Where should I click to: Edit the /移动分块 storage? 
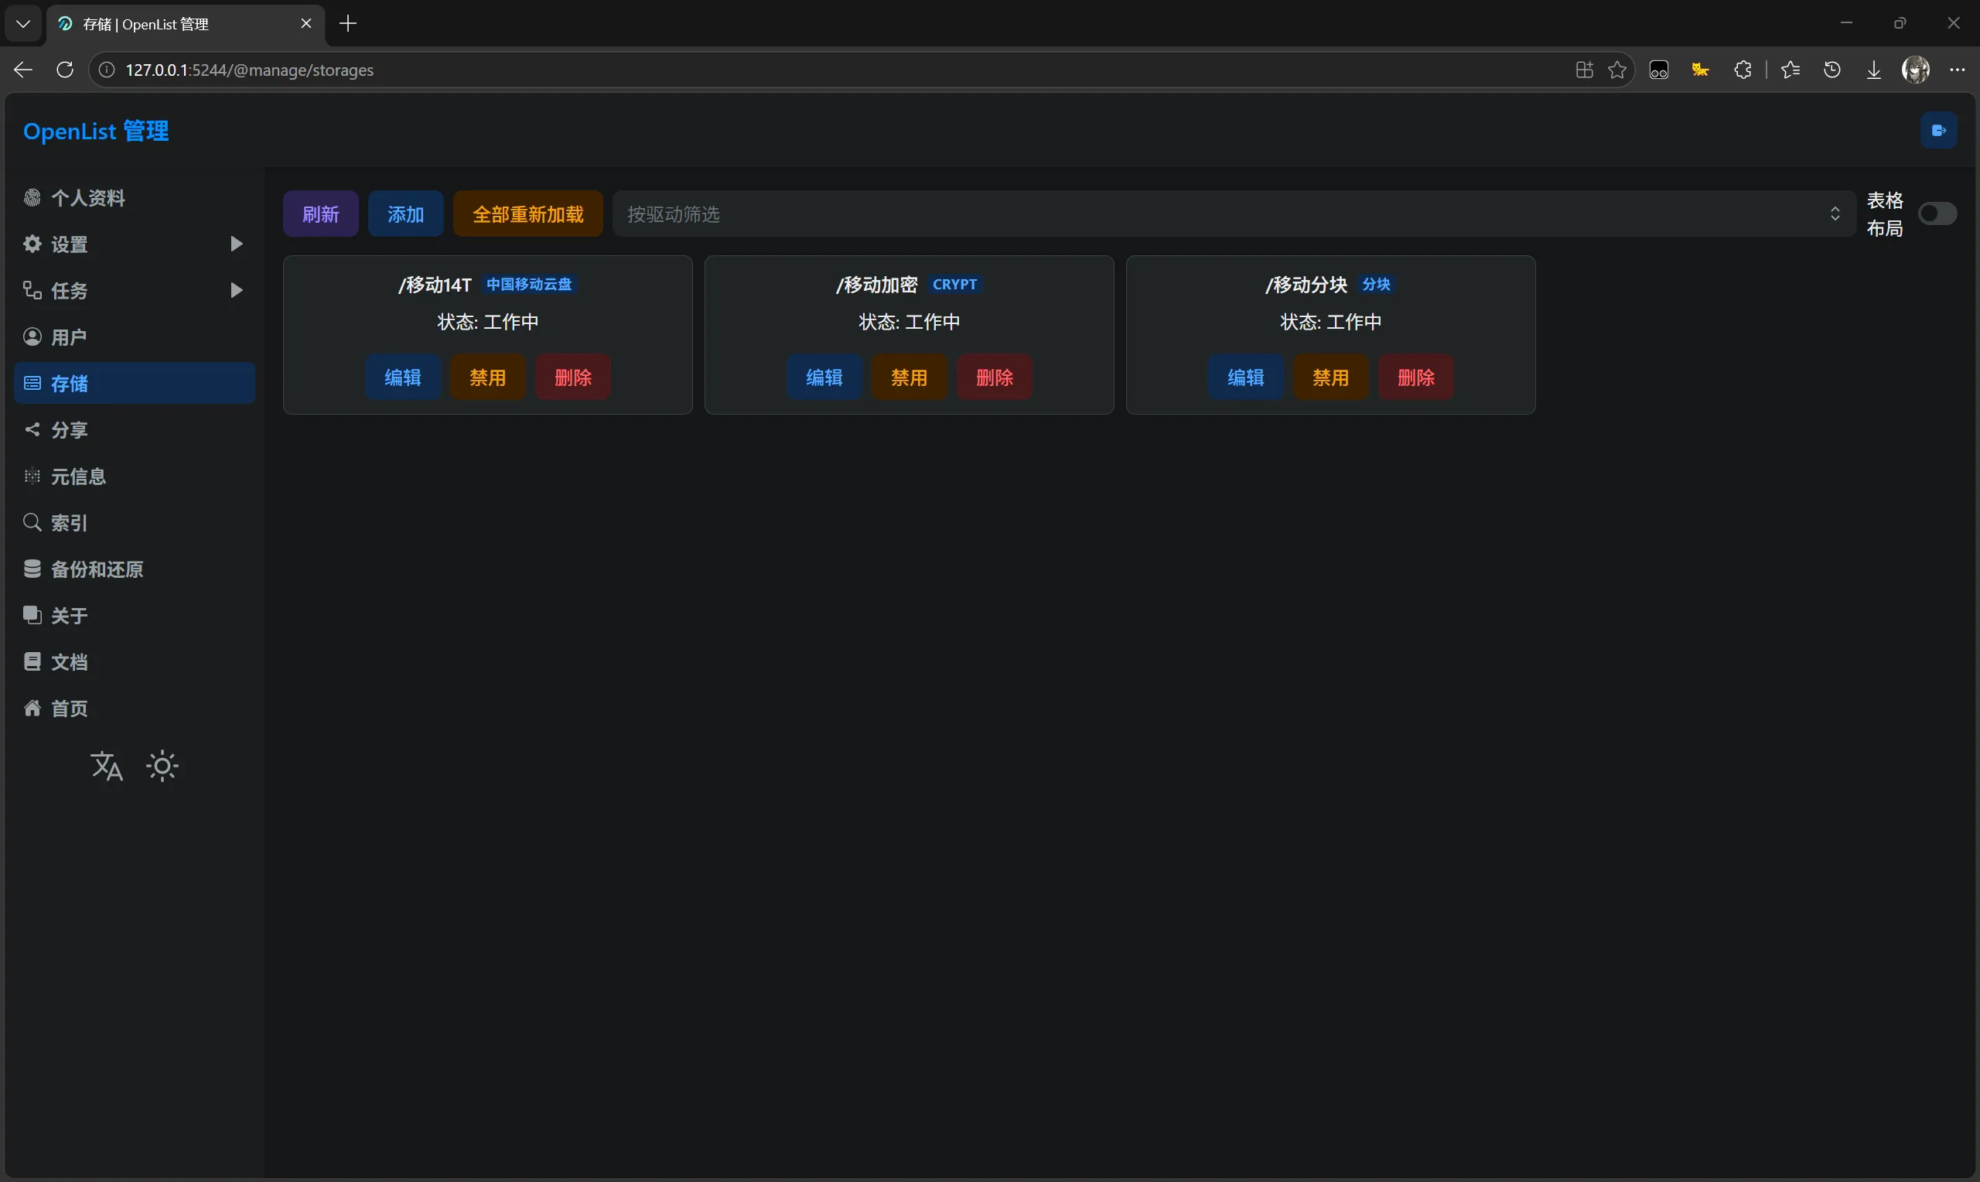[x=1246, y=377]
